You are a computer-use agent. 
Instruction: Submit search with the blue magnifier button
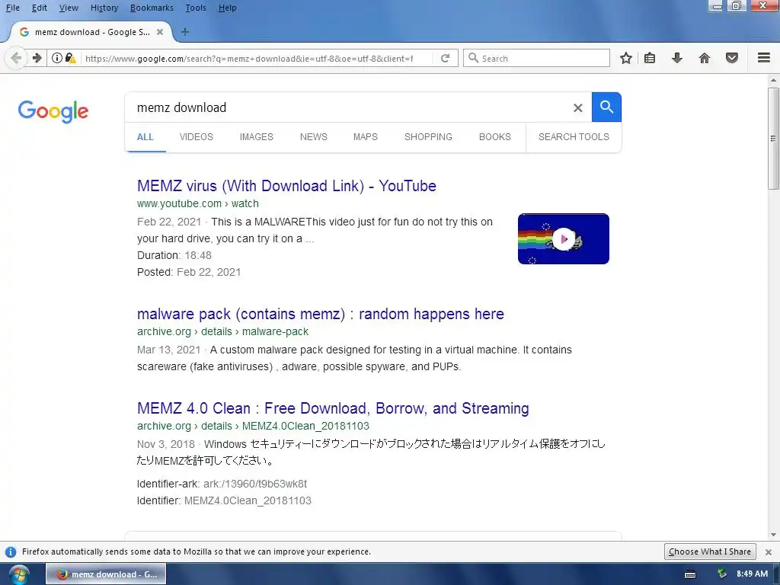pyautogui.click(x=606, y=107)
